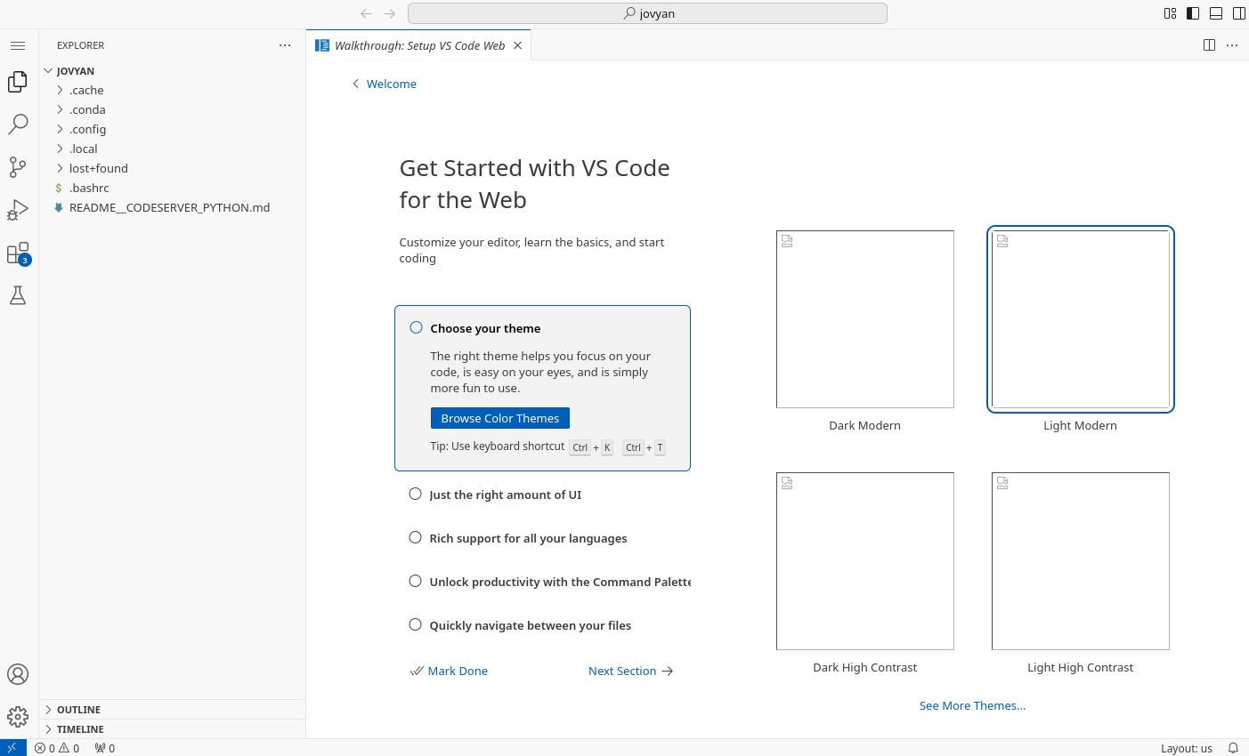
Task: Collapse the JOVYAN root folder
Action: point(172,71)
